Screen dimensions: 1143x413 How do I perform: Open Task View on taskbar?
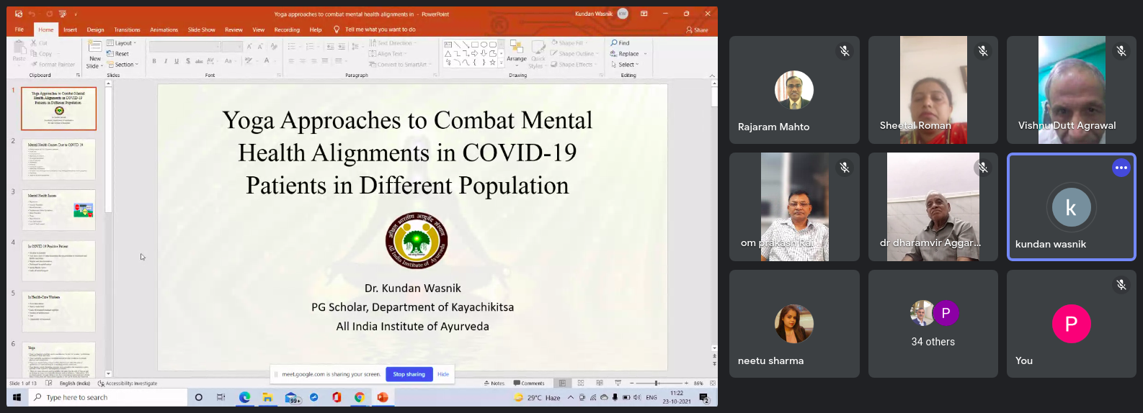[221, 397]
